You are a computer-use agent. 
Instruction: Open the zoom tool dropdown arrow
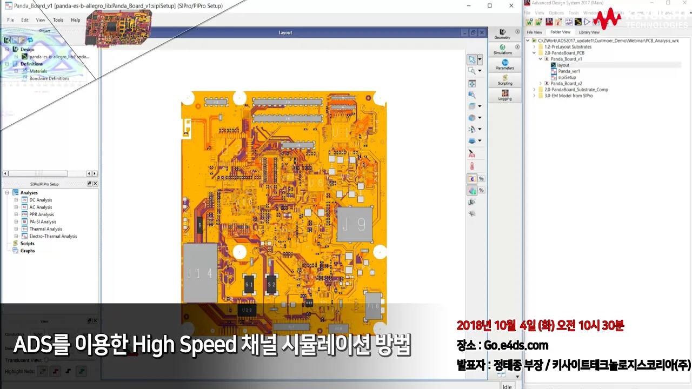pyautogui.click(x=480, y=71)
